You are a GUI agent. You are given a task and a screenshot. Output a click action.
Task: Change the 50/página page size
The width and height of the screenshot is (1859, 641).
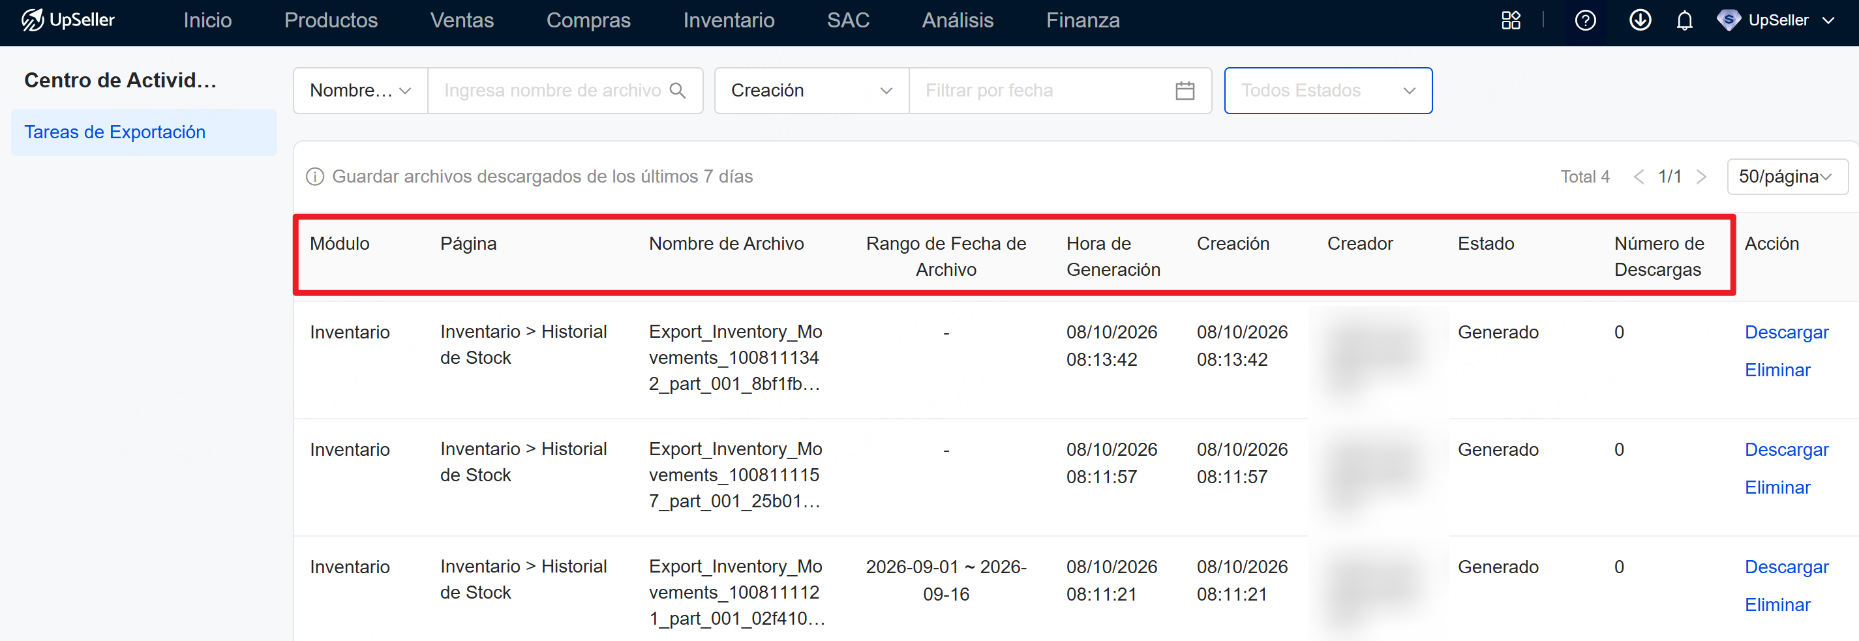coord(1787,177)
